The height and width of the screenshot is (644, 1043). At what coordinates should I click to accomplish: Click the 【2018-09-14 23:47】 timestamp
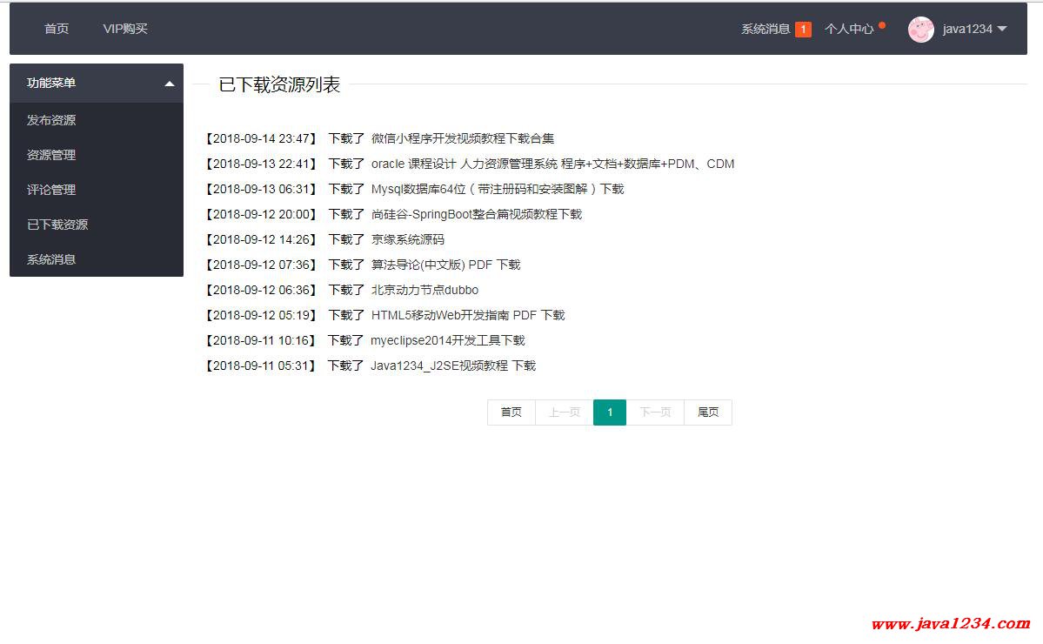point(262,138)
